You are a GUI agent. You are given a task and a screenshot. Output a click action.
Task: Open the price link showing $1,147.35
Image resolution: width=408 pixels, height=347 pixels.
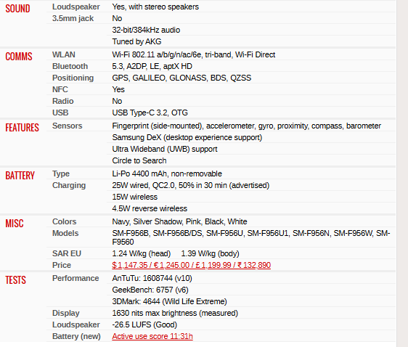click(x=191, y=265)
